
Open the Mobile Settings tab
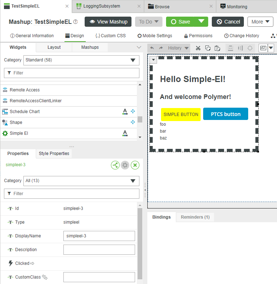(x=155, y=36)
